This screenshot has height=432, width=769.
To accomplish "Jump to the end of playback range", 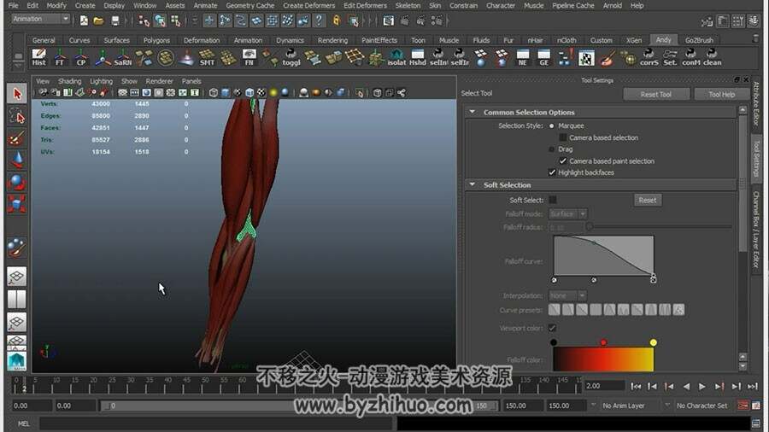I will pyautogui.click(x=753, y=387).
